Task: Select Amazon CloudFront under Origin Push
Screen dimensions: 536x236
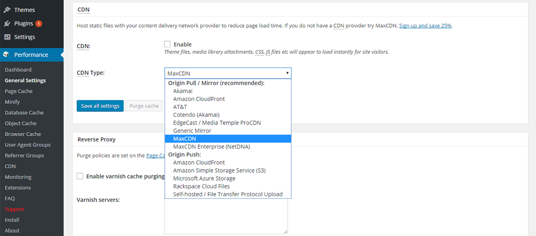Action: click(228, 162)
